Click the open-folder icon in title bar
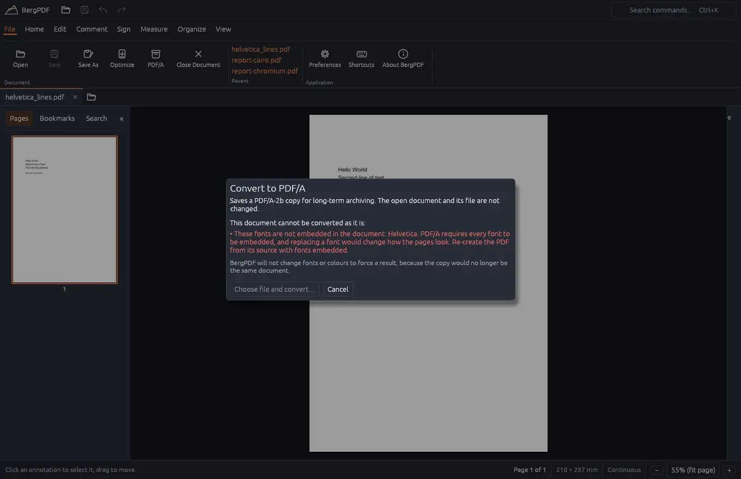The height and width of the screenshot is (479, 741). point(66,10)
